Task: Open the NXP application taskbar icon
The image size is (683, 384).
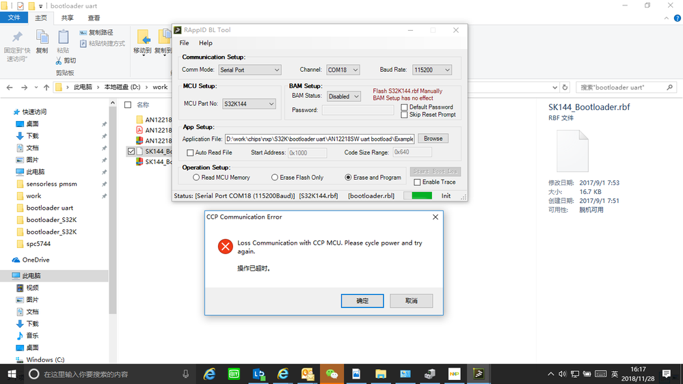Action: coord(455,374)
